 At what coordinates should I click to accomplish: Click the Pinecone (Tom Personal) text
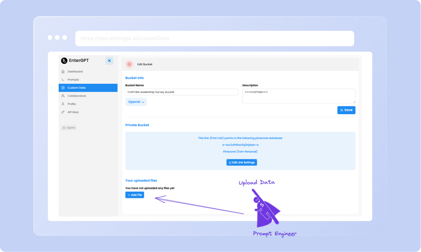[x=240, y=151]
